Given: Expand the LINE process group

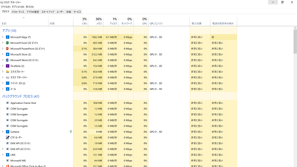Looking at the screenshot, I should coord(3,155).
